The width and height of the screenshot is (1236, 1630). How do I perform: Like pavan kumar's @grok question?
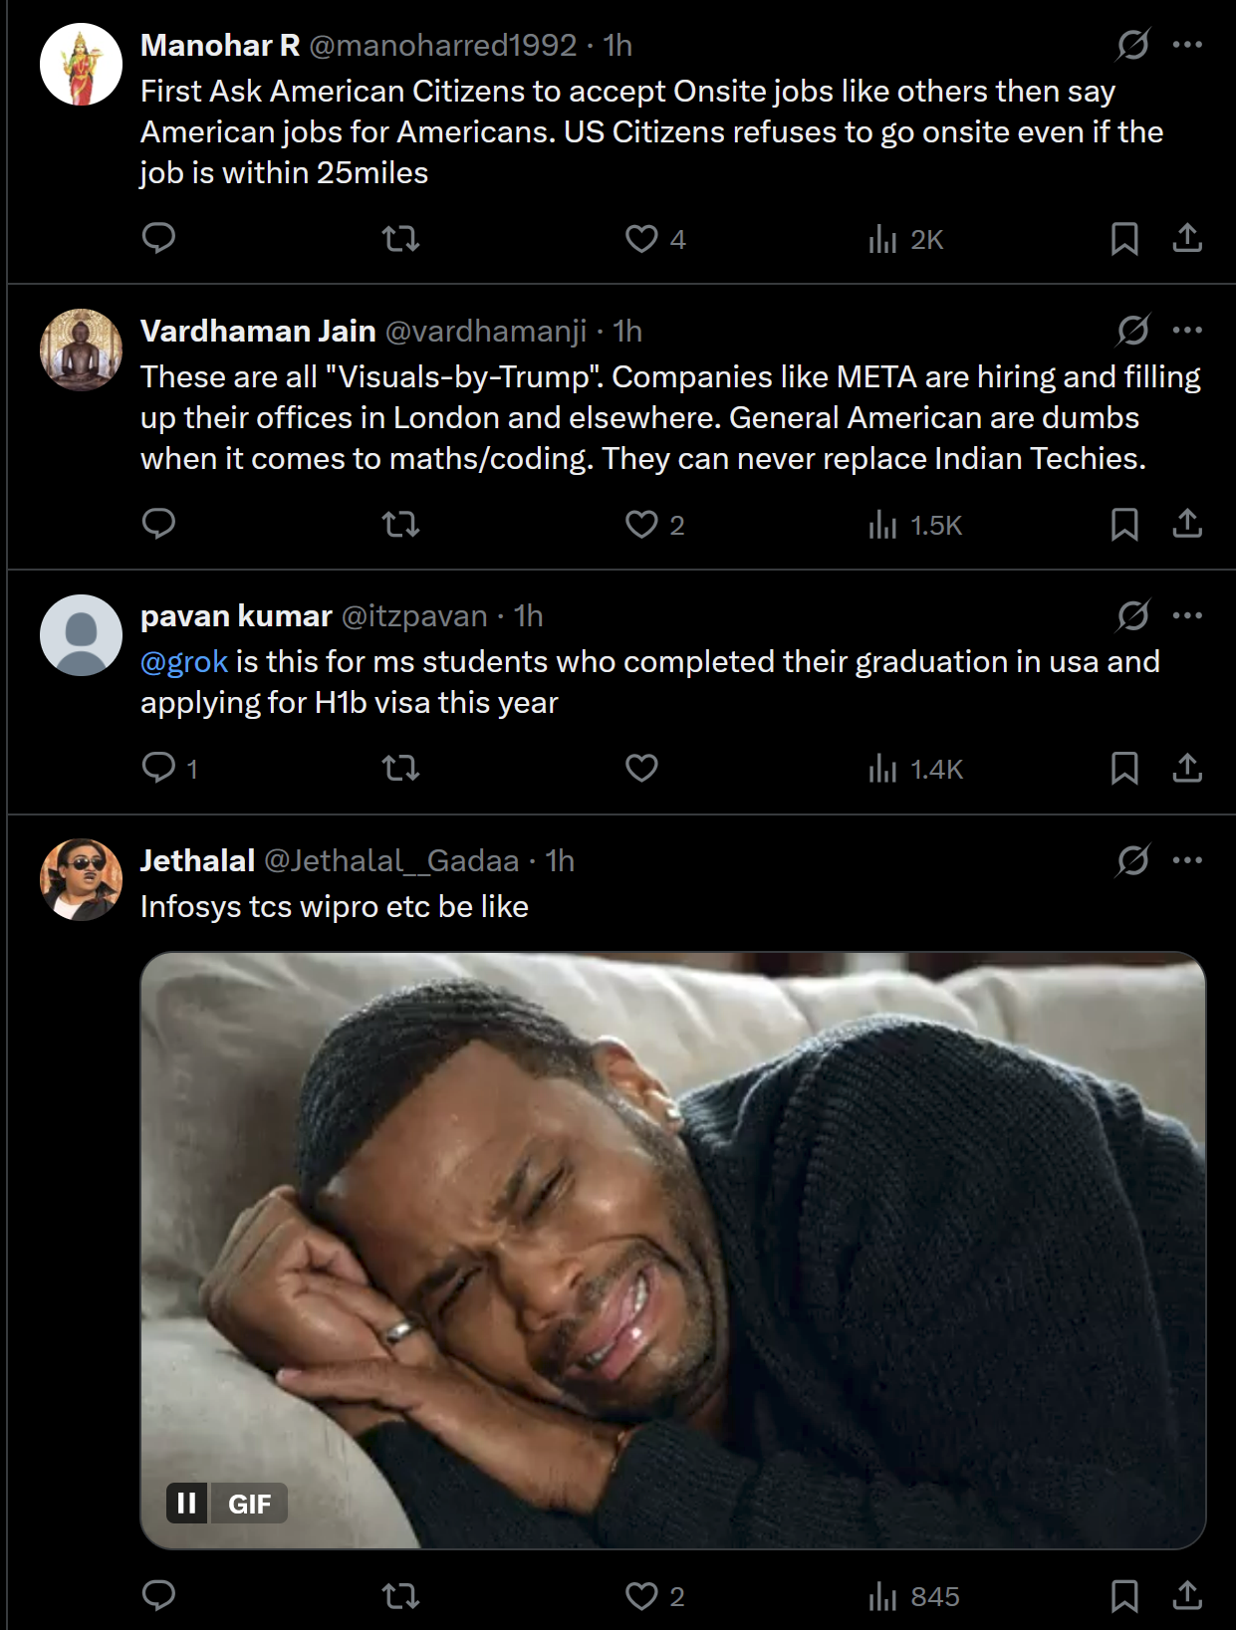click(x=641, y=768)
